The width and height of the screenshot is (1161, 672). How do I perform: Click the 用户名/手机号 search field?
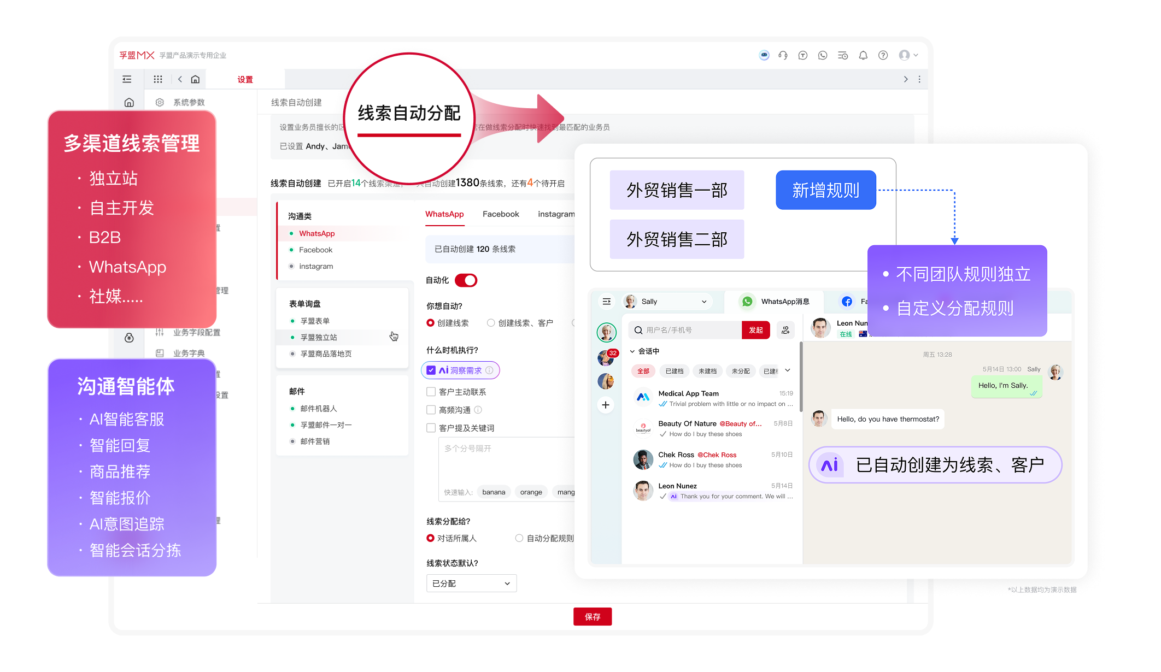pyautogui.click(x=689, y=330)
